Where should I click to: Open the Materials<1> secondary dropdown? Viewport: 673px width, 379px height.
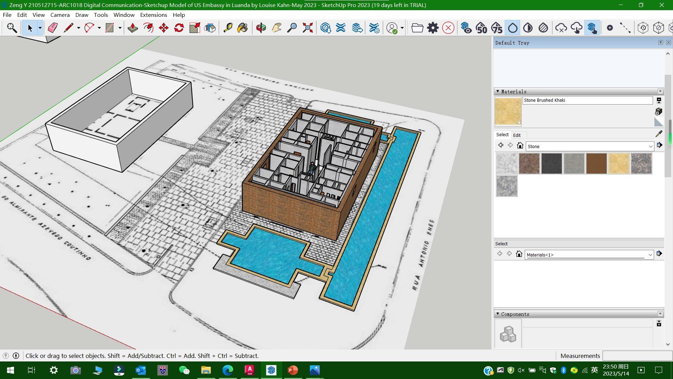coord(650,255)
